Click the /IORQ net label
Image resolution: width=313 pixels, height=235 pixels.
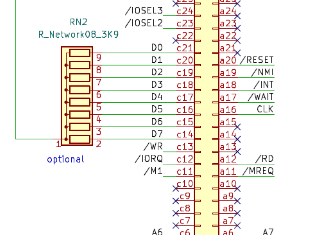click(149, 159)
